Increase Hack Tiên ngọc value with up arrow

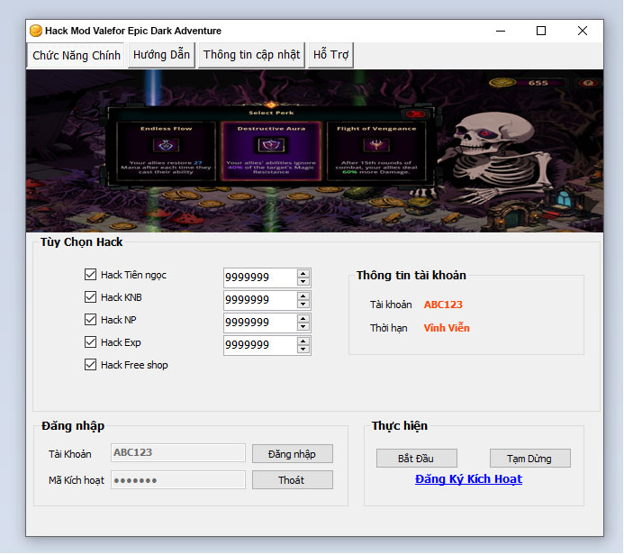coord(303,274)
